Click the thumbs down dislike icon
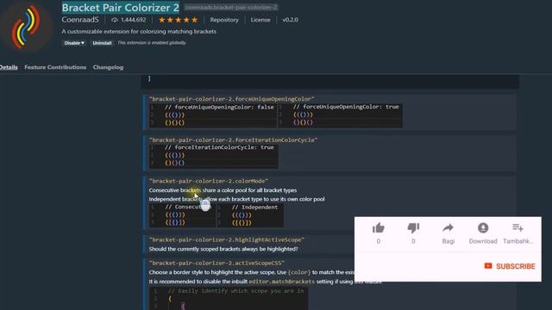The width and height of the screenshot is (552, 310). coord(413,228)
